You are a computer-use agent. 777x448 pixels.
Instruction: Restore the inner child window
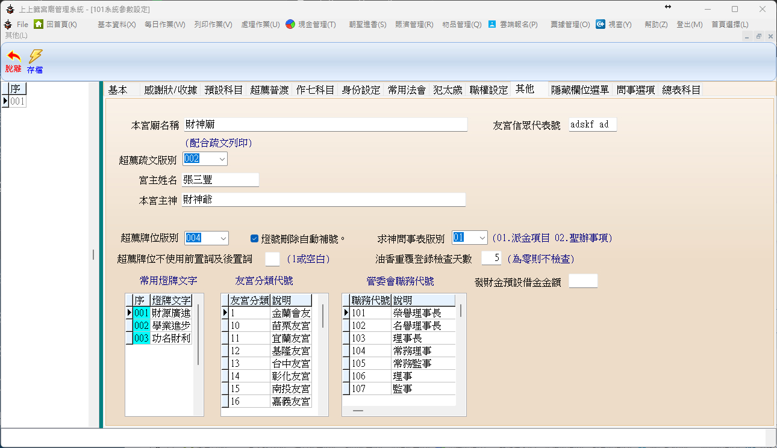pos(758,36)
